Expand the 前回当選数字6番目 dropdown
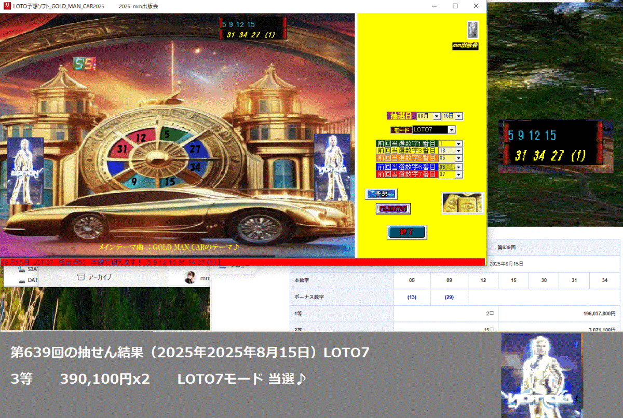Screen dimensions: 623x418 458,167
